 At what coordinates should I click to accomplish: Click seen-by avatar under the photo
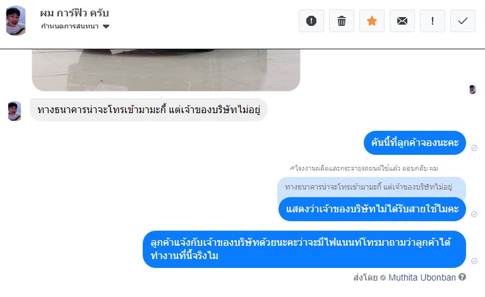pyautogui.click(x=472, y=89)
